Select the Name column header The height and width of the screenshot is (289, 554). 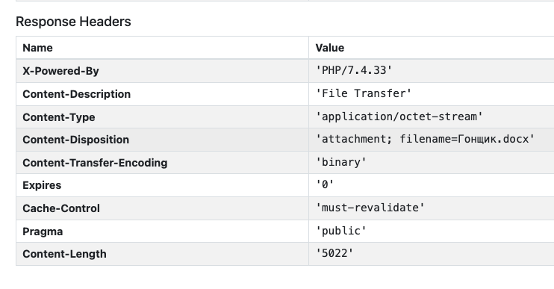coord(37,48)
